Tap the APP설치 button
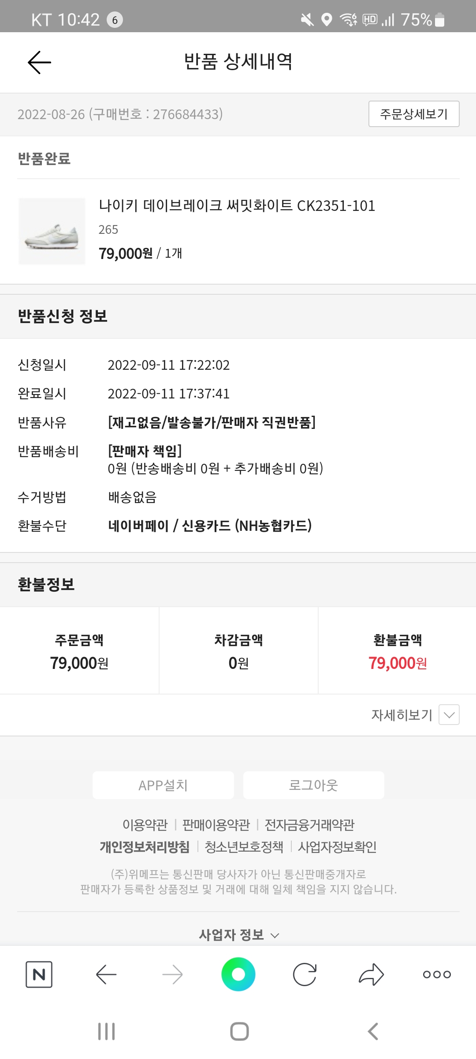Screen dimensions: 476x1059 [163, 785]
